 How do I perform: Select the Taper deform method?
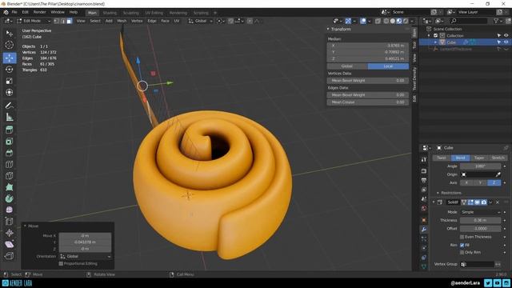coord(479,158)
